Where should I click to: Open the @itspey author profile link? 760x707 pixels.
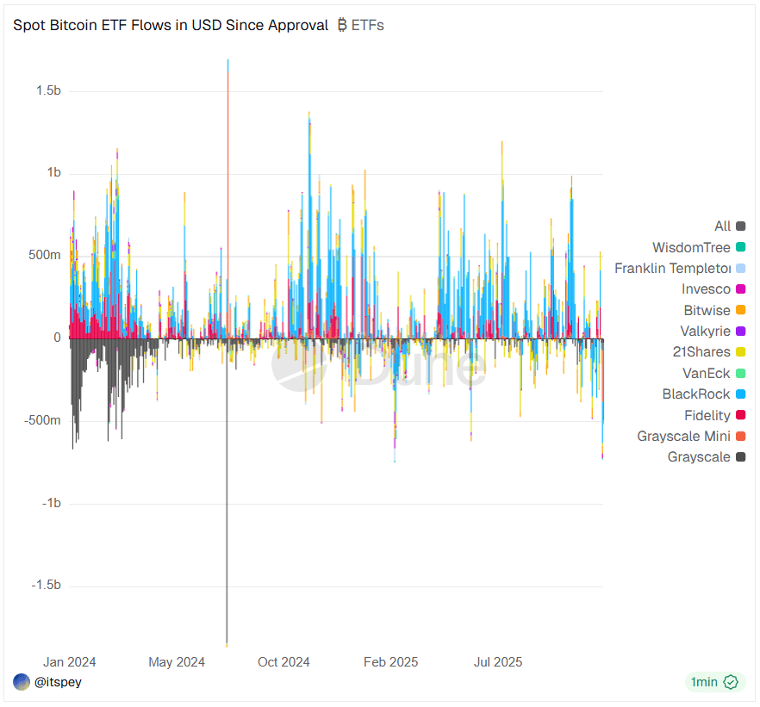(x=58, y=682)
